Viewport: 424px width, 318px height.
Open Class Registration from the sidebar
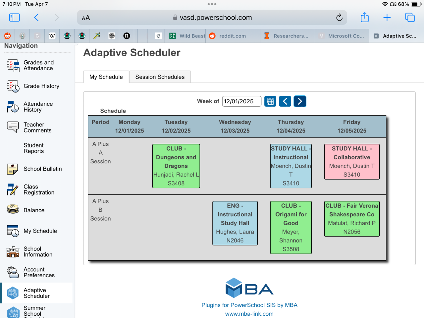[x=39, y=189]
